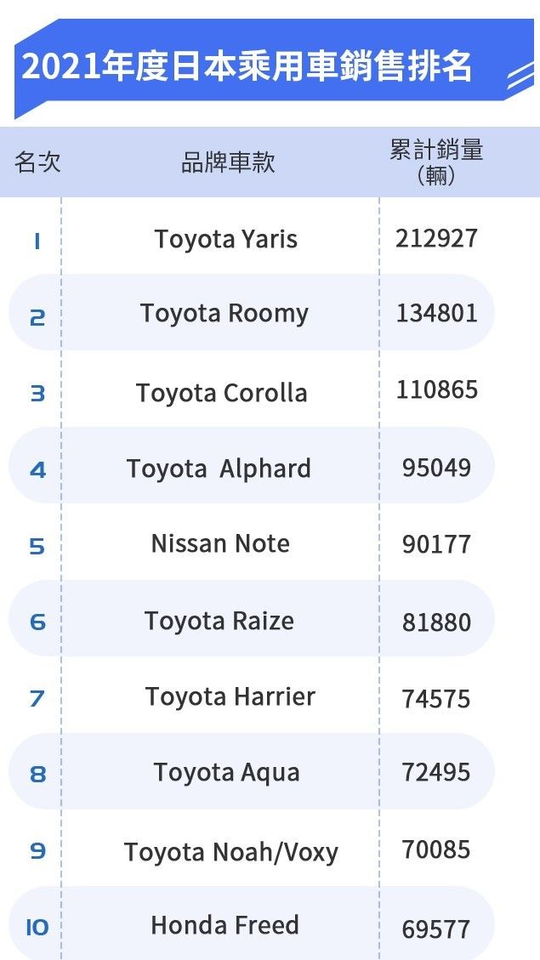The image size is (540, 960).
Task: Select the sales figure 90177
Action: [x=436, y=544]
